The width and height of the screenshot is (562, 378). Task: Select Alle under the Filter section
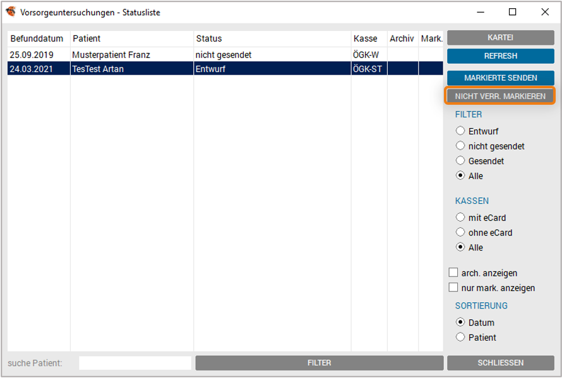pyautogui.click(x=460, y=175)
